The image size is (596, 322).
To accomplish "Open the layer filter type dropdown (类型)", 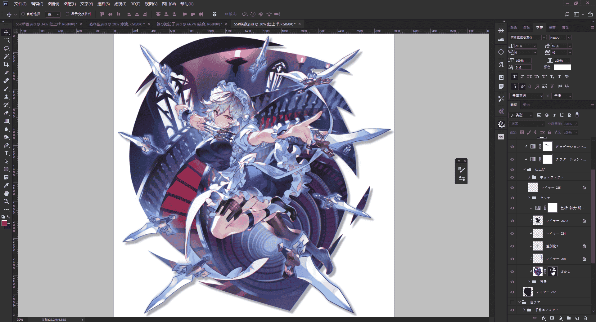I will 521,115.
